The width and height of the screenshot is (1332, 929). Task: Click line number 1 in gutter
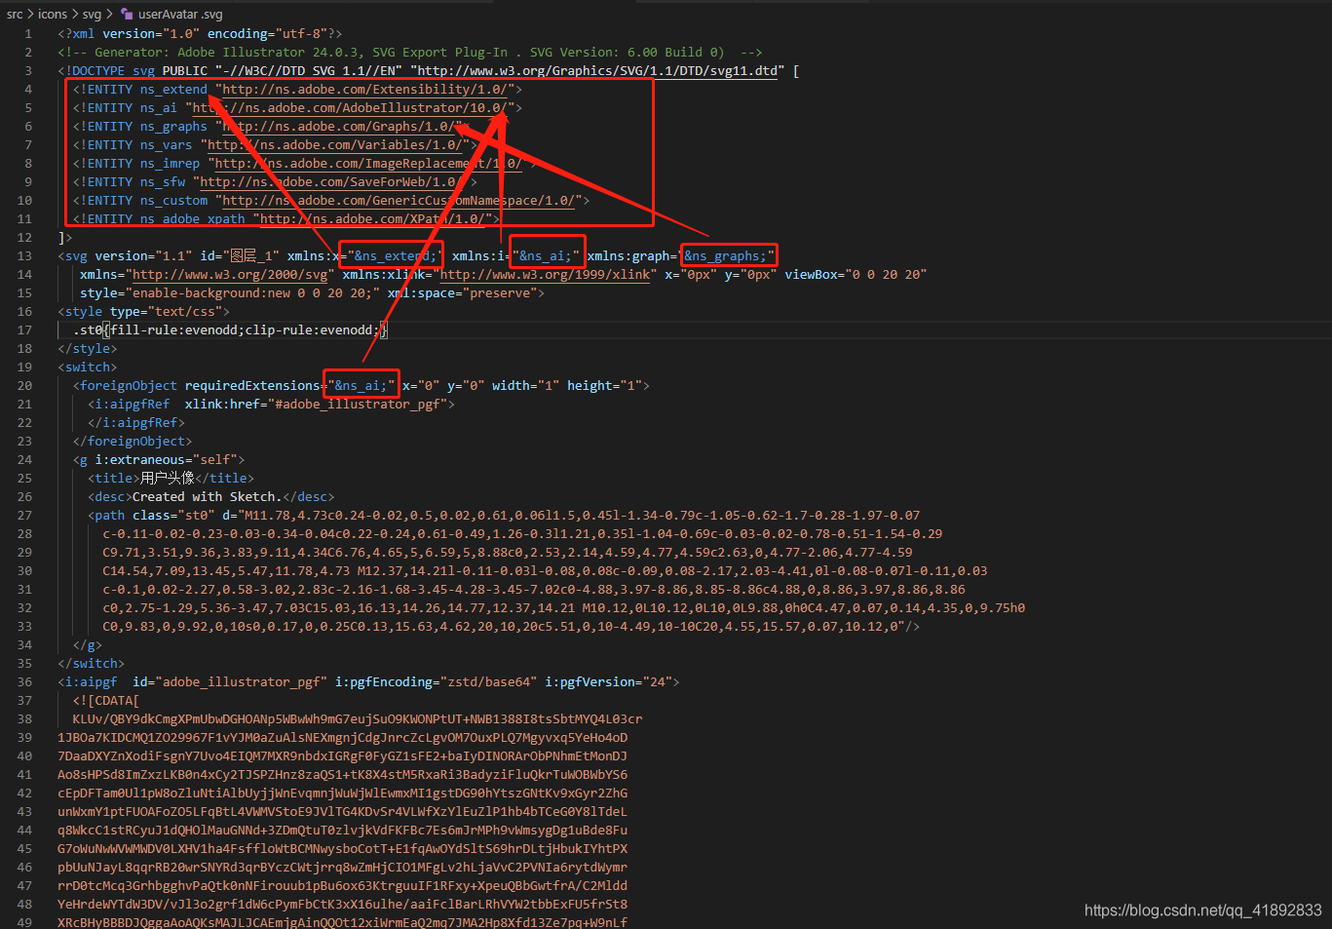[28, 34]
